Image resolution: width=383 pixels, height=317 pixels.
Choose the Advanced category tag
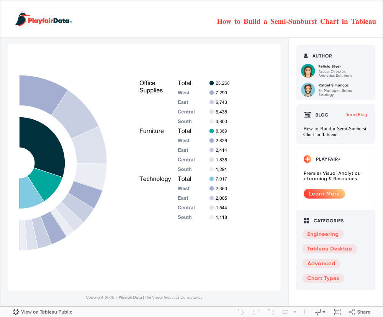pyautogui.click(x=321, y=263)
